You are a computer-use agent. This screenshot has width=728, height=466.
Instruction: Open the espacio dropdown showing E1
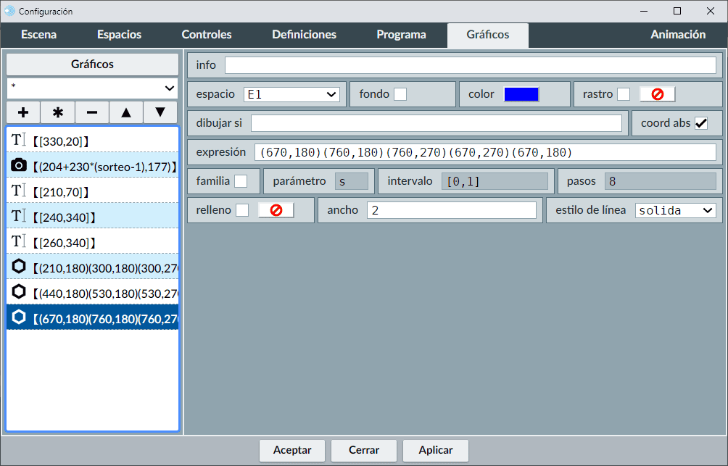pos(291,94)
